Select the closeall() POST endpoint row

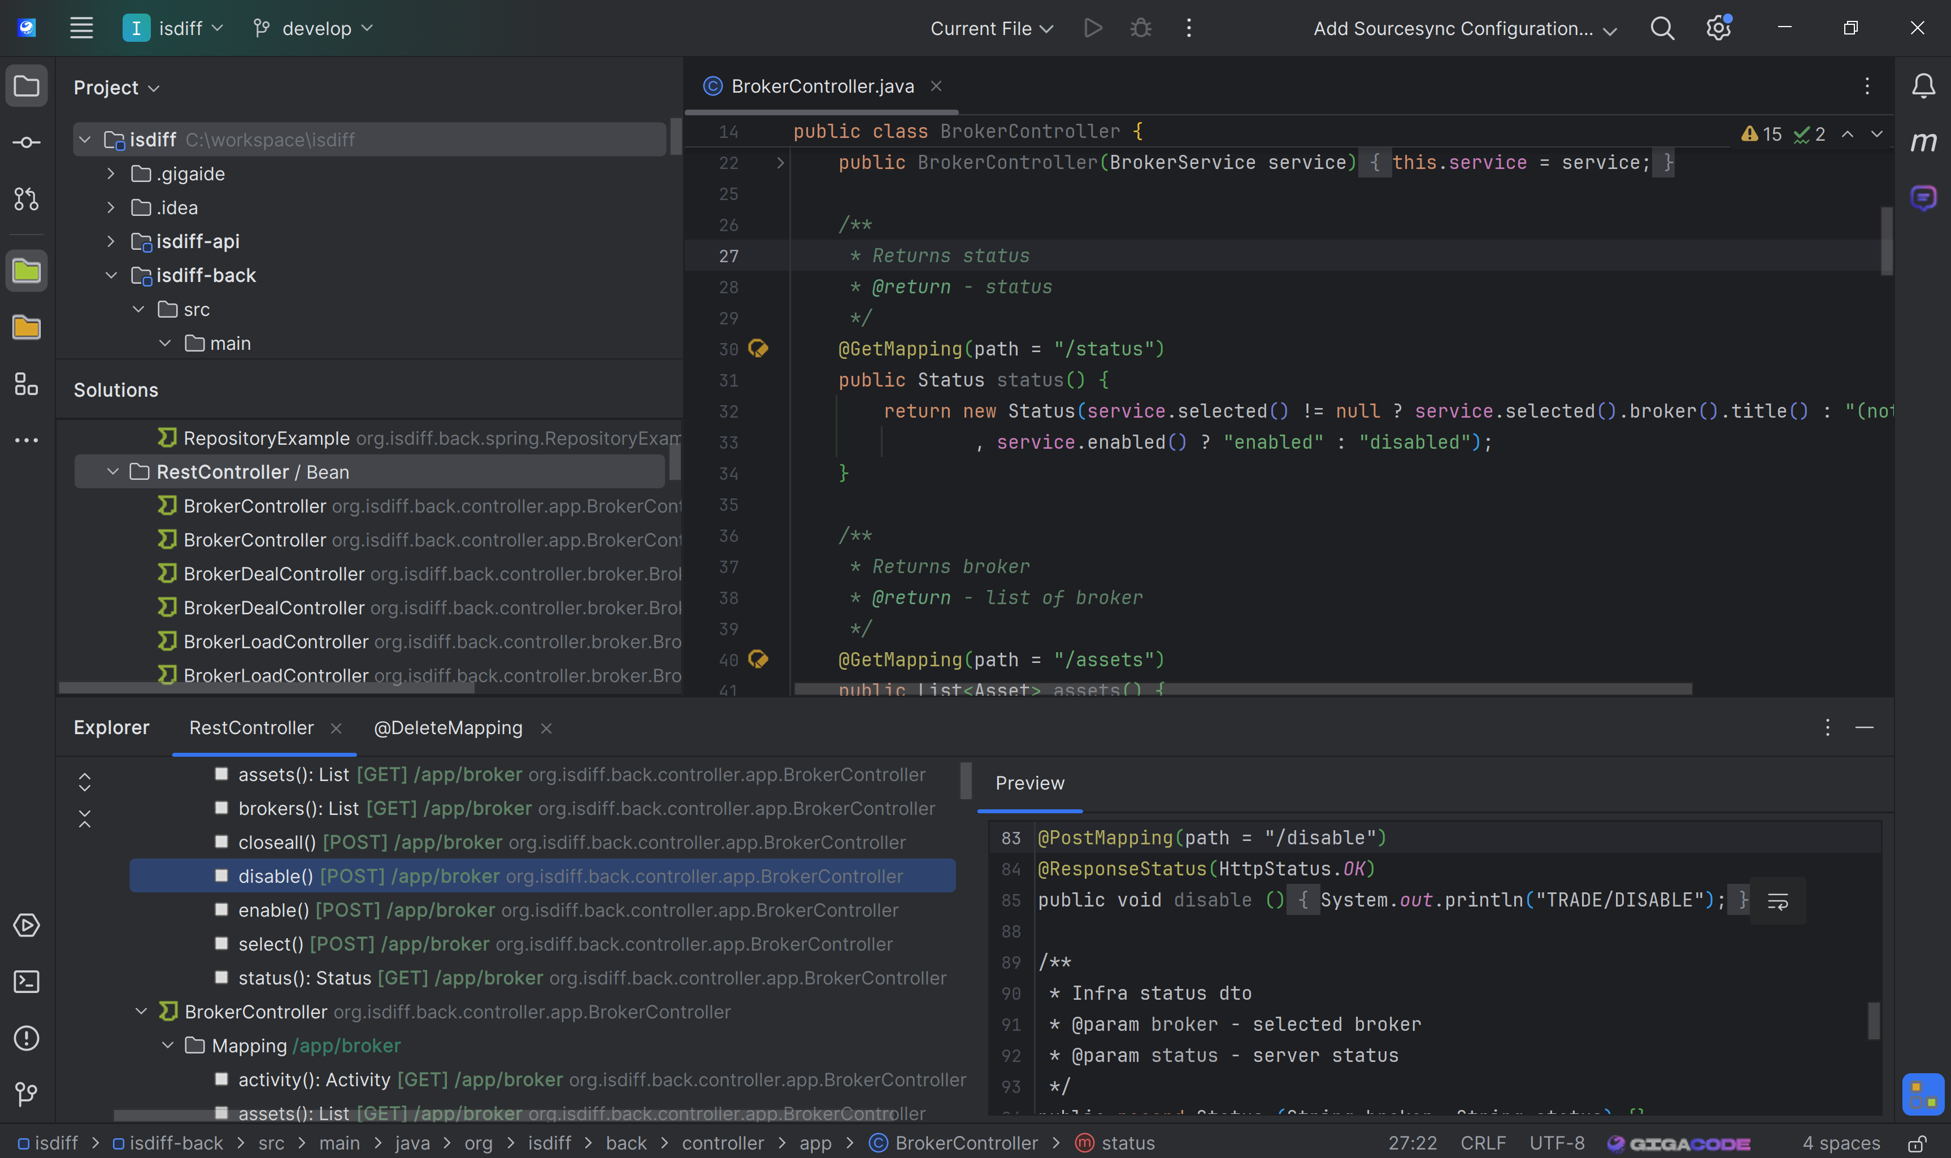pyautogui.click(x=542, y=843)
